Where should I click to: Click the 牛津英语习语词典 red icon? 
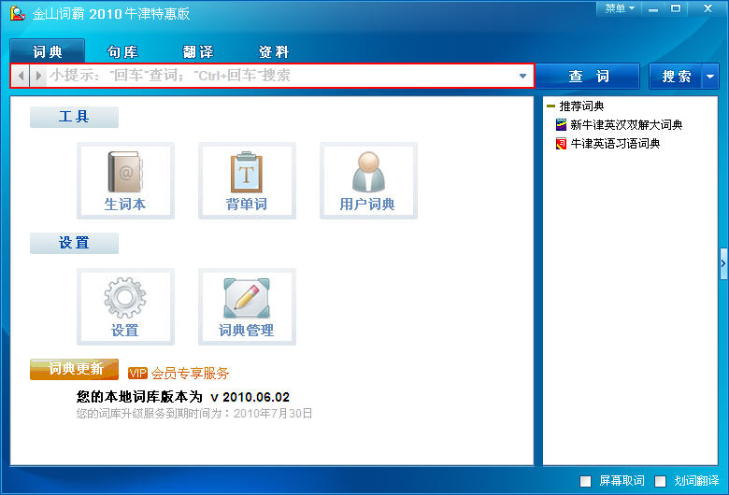(561, 143)
